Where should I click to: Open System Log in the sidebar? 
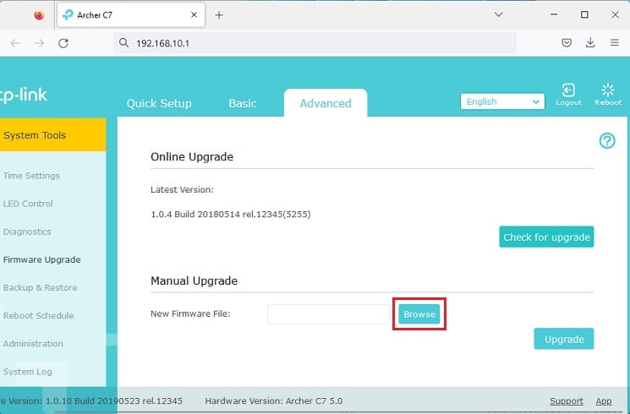click(x=28, y=372)
